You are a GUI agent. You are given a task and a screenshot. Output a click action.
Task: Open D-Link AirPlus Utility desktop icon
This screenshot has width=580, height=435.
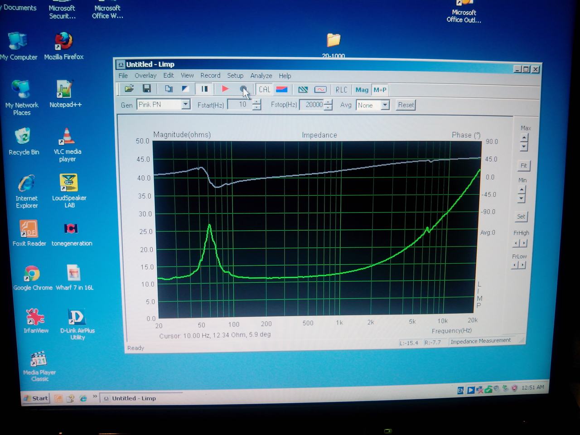click(x=77, y=324)
